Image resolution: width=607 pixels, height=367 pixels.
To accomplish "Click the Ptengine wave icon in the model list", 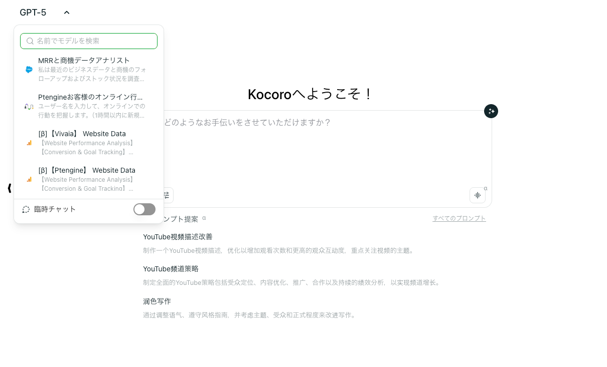I will pos(29,106).
